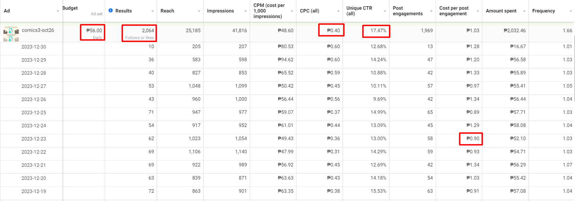This screenshot has width=575, height=201.
Task: Click the info icon beside Results header
Action: [x=111, y=11]
